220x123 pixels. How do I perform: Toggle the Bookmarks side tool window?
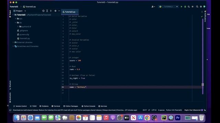(10, 98)
